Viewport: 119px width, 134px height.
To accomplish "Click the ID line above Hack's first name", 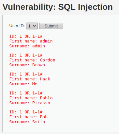I will 26,74.
